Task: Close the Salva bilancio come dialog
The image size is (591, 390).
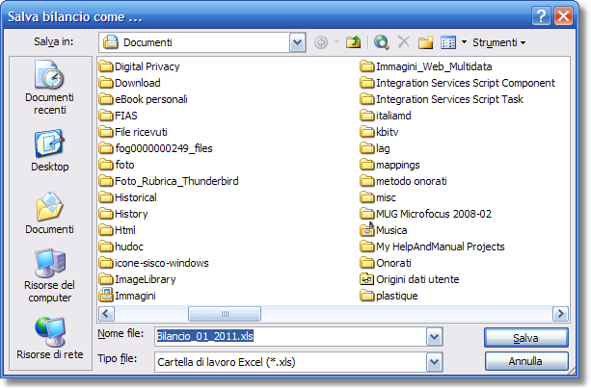Action: click(x=563, y=16)
